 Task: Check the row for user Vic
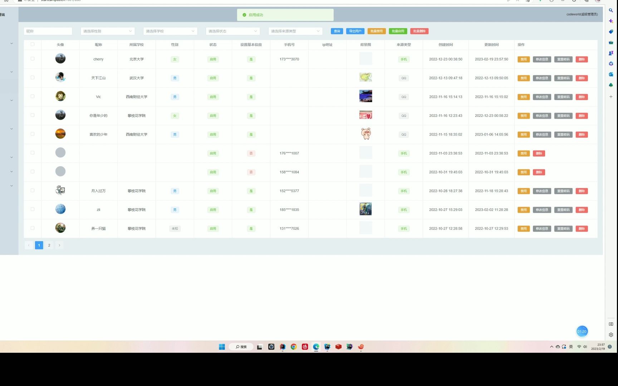point(33,96)
